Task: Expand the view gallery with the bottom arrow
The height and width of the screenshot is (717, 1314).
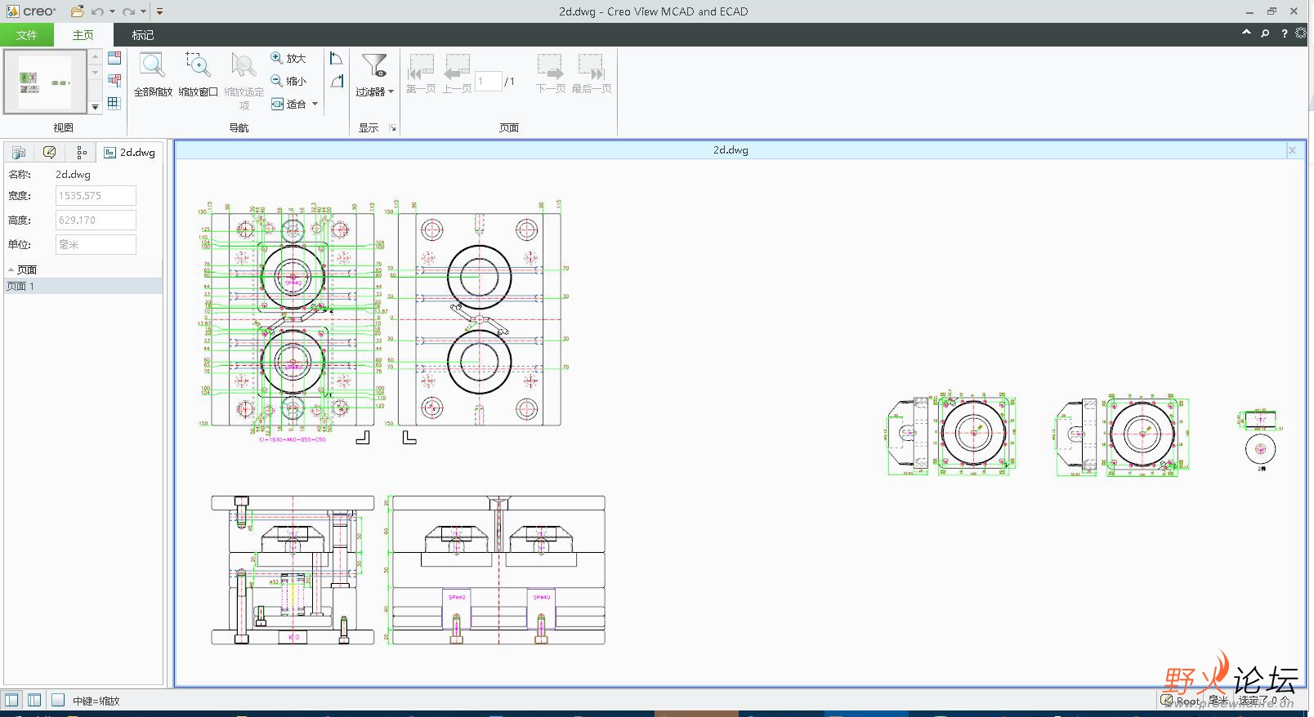Action: (x=95, y=106)
